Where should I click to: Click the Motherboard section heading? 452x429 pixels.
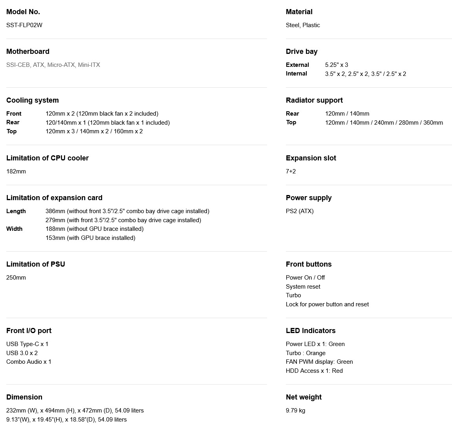coord(28,52)
